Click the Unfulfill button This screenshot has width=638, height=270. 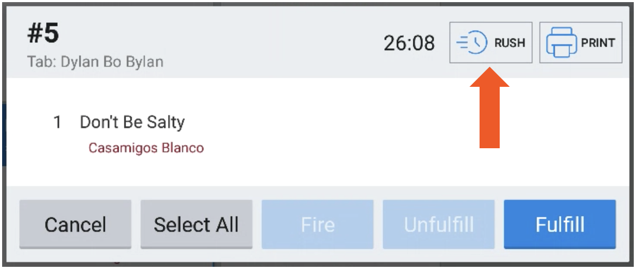[x=439, y=224]
